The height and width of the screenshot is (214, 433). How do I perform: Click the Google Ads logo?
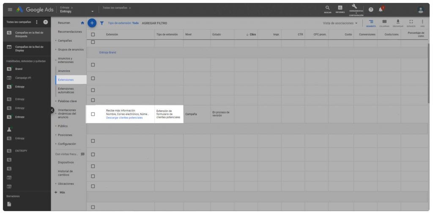[35, 10]
